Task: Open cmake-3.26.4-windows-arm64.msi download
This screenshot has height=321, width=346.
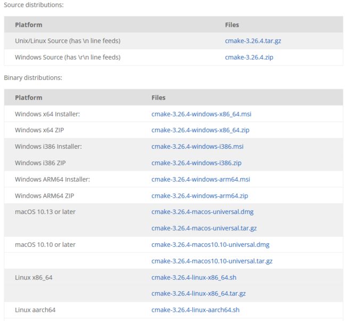Action: pyautogui.click(x=201, y=179)
